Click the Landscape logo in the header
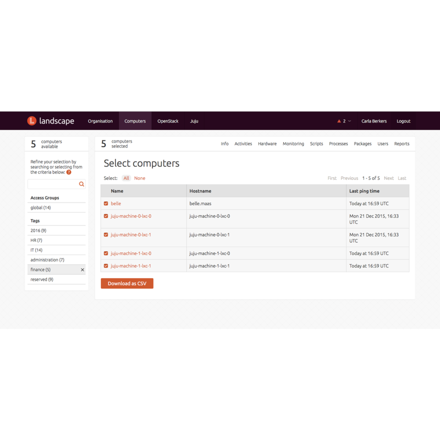440x440 pixels. click(51, 121)
